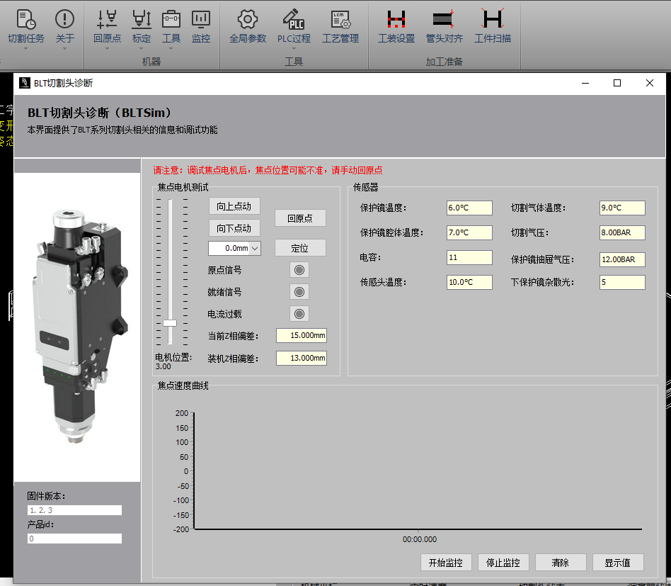This screenshot has height=586, width=671.
Task: Click the 加工准备 ribbon group label
Action: coord(445,62)
